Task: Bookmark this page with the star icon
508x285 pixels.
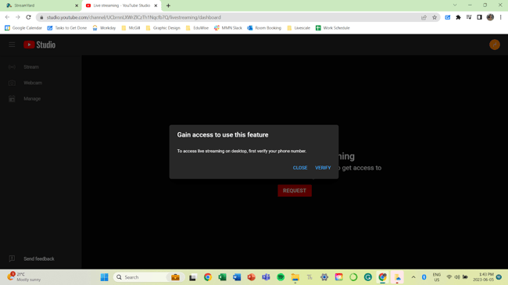Action: (x=435, y=17)
